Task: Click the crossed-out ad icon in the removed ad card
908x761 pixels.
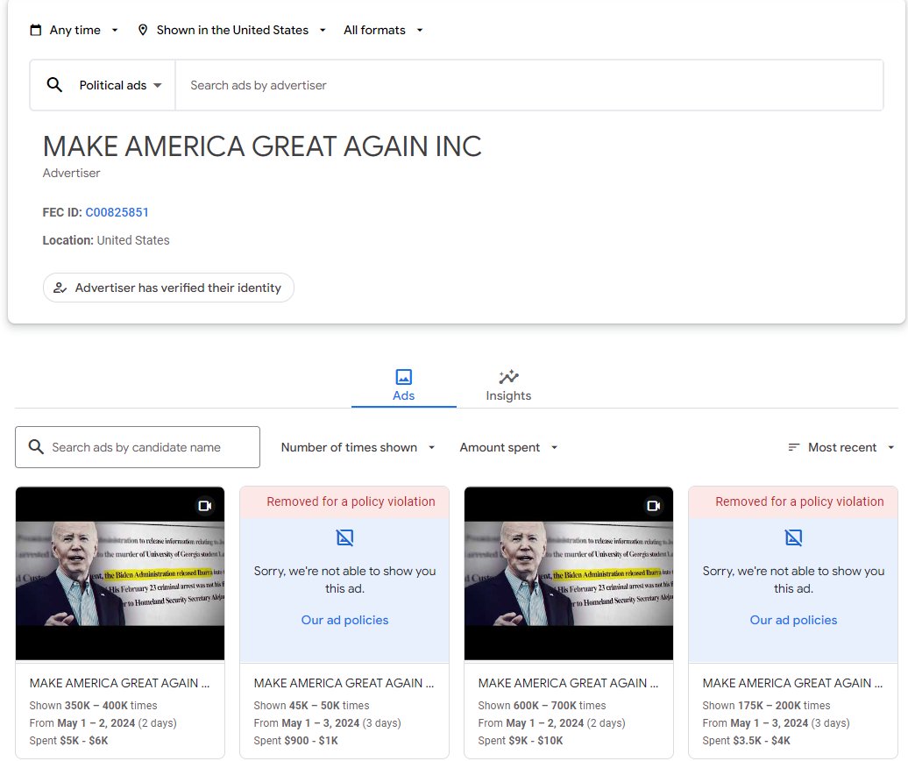Action: [344, 537]
